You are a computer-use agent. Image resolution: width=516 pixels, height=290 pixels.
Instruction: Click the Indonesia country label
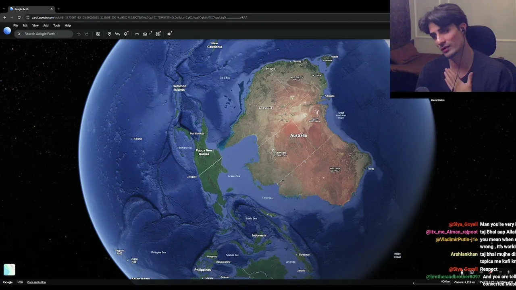click(x=259, y=235)
